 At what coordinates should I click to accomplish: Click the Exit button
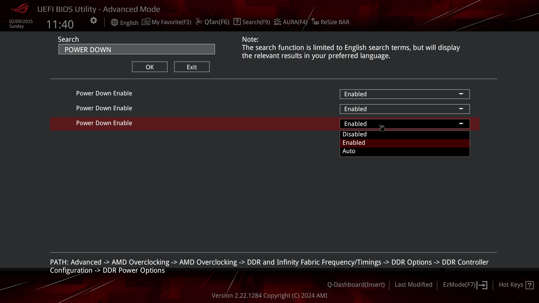click(192, 67)
